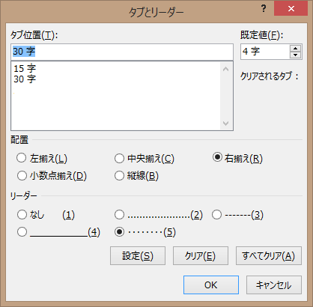Close the タブとリーダー dialog
The width and height of the screenshot is (313, 307).
click(291, 9)
